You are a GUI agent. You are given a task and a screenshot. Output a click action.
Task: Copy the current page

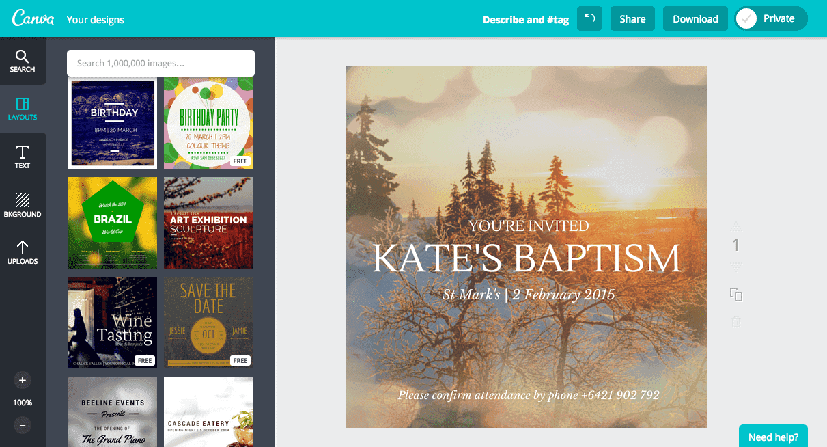point(735,293)
